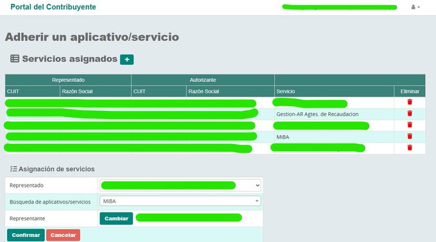Open the Búsqueda de aplicativos/servicios MiBA dropdown
This screenshot has height=242, width=436.
[180, 201]
